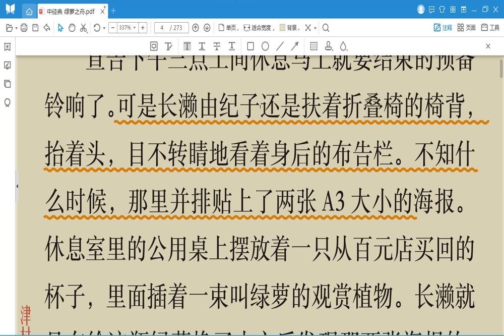Viewport: 504px width, 336px height.
Task: Toggle the highlight text tool
Action: (x=187, y=46)
